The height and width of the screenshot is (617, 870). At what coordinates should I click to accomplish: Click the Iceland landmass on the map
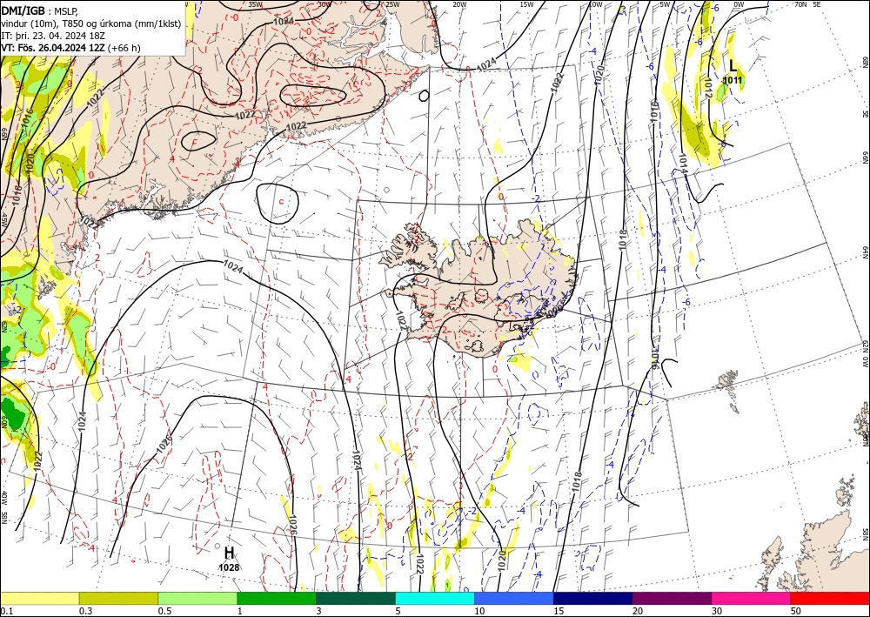(x=477, y=289)
